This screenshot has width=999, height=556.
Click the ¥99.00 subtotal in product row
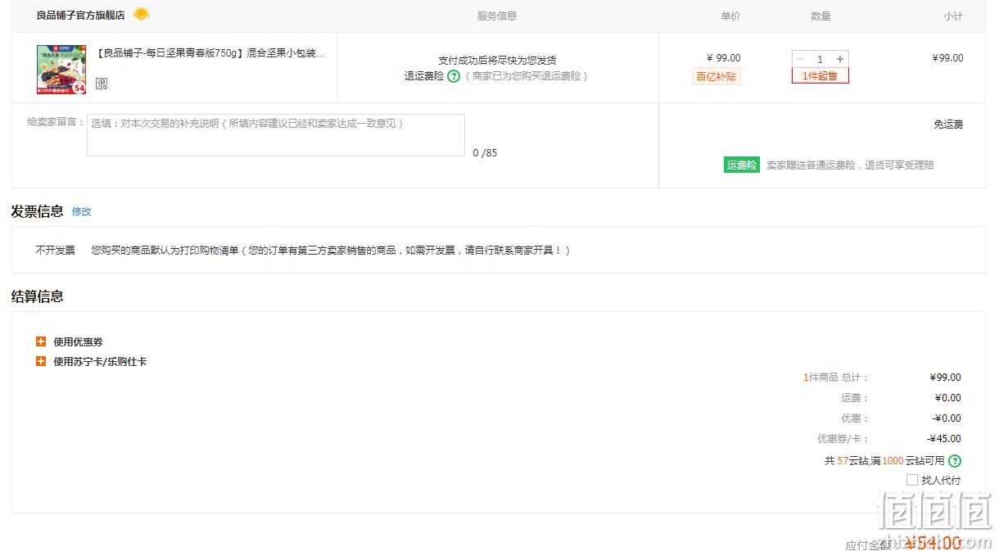point(947,58)
